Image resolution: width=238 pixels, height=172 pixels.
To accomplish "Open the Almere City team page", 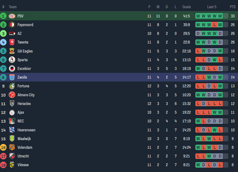I will tap(26, 95).
